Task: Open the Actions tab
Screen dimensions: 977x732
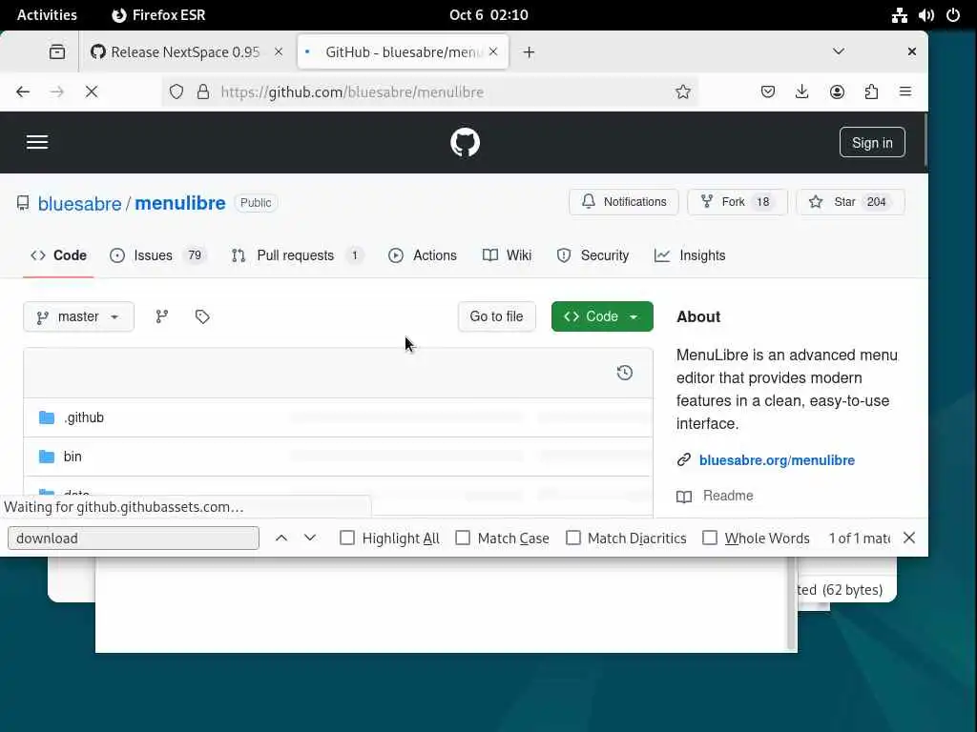Action: pos(423,255)
